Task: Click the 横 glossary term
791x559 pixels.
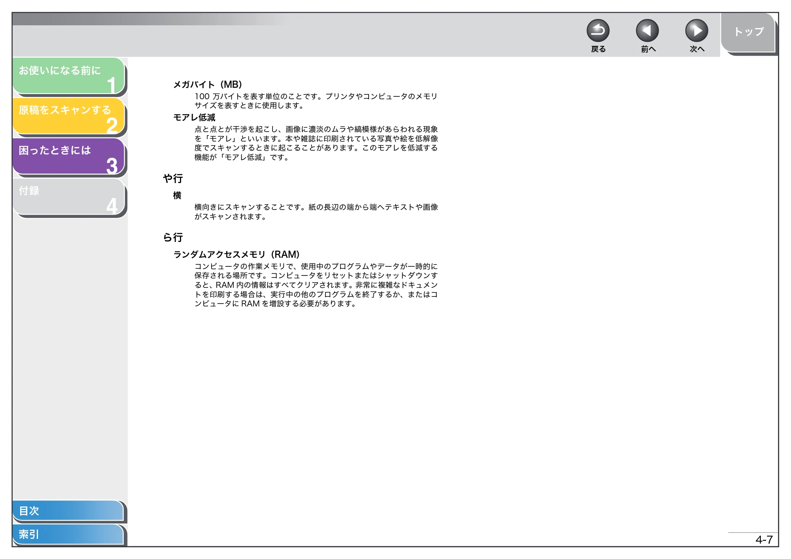Action: tap(177, 196)
